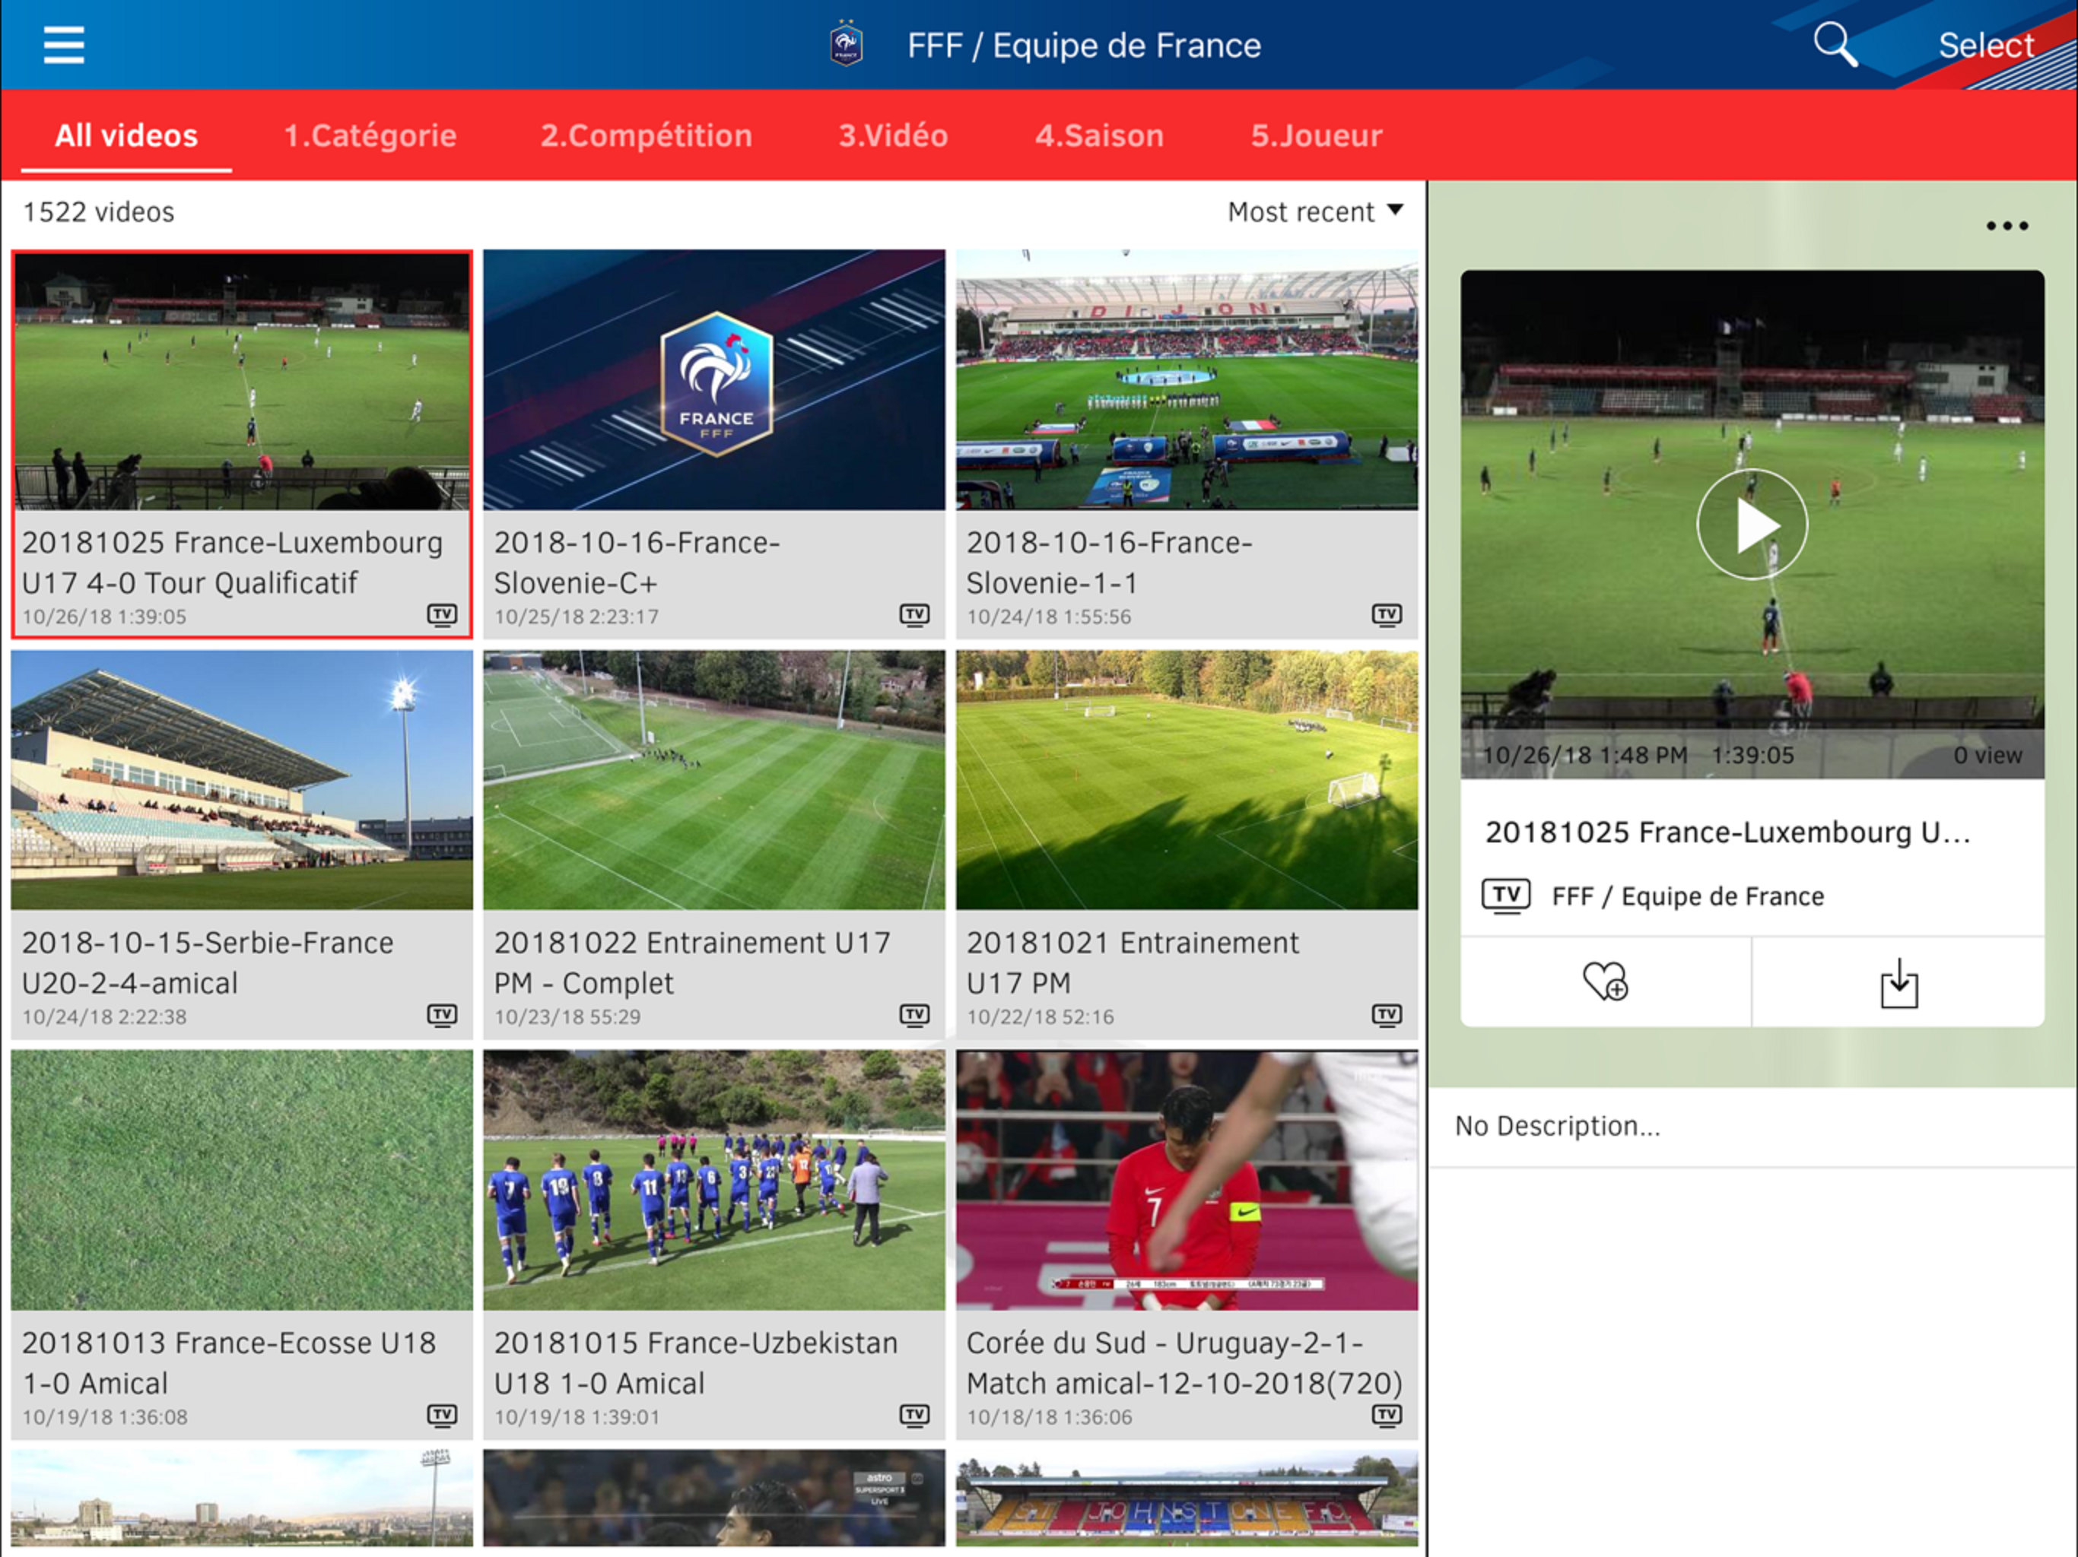Viewport: 2078px width, 1557px height.
Task: Go to the 5.Joueur tab
Action: click(x=1315, y=136)
